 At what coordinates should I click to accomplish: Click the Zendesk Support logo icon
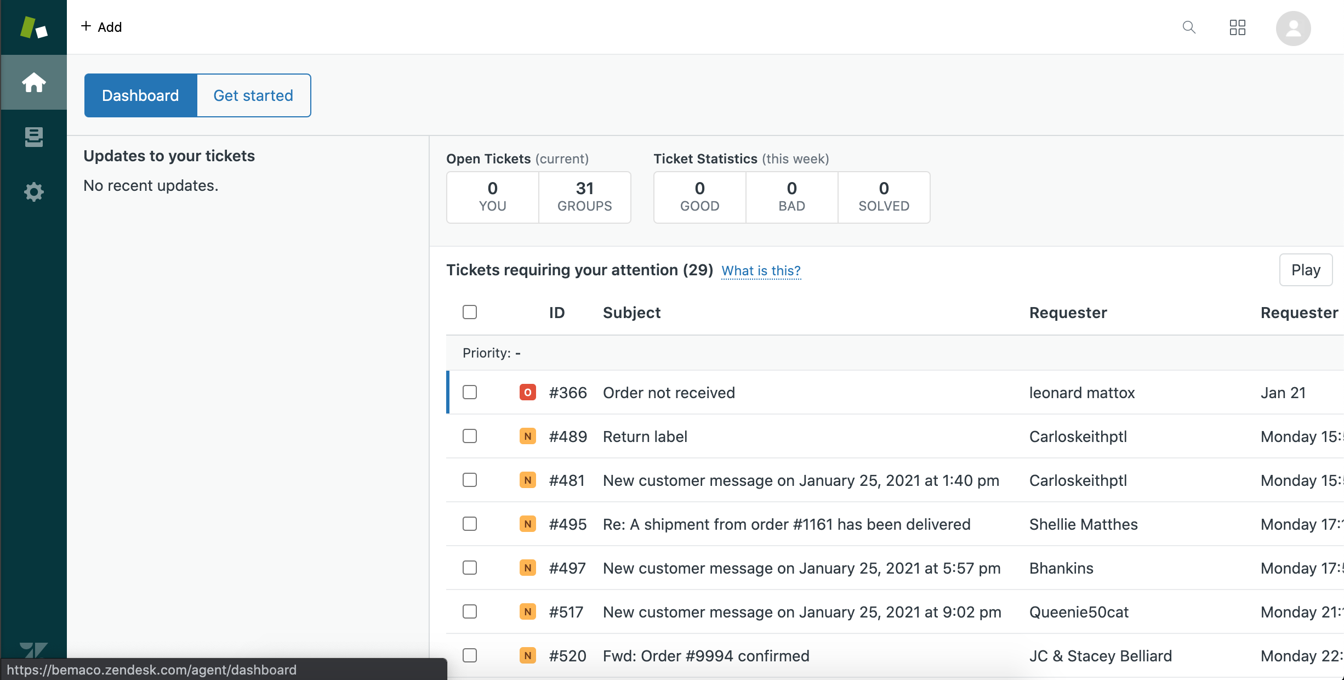[33, 27]
